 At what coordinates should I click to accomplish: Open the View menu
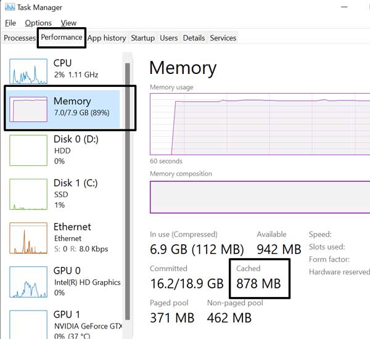(68, 23)
